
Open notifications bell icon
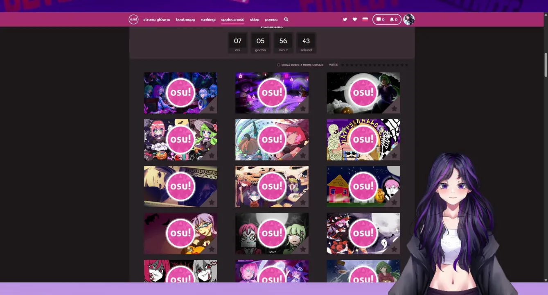393,19
